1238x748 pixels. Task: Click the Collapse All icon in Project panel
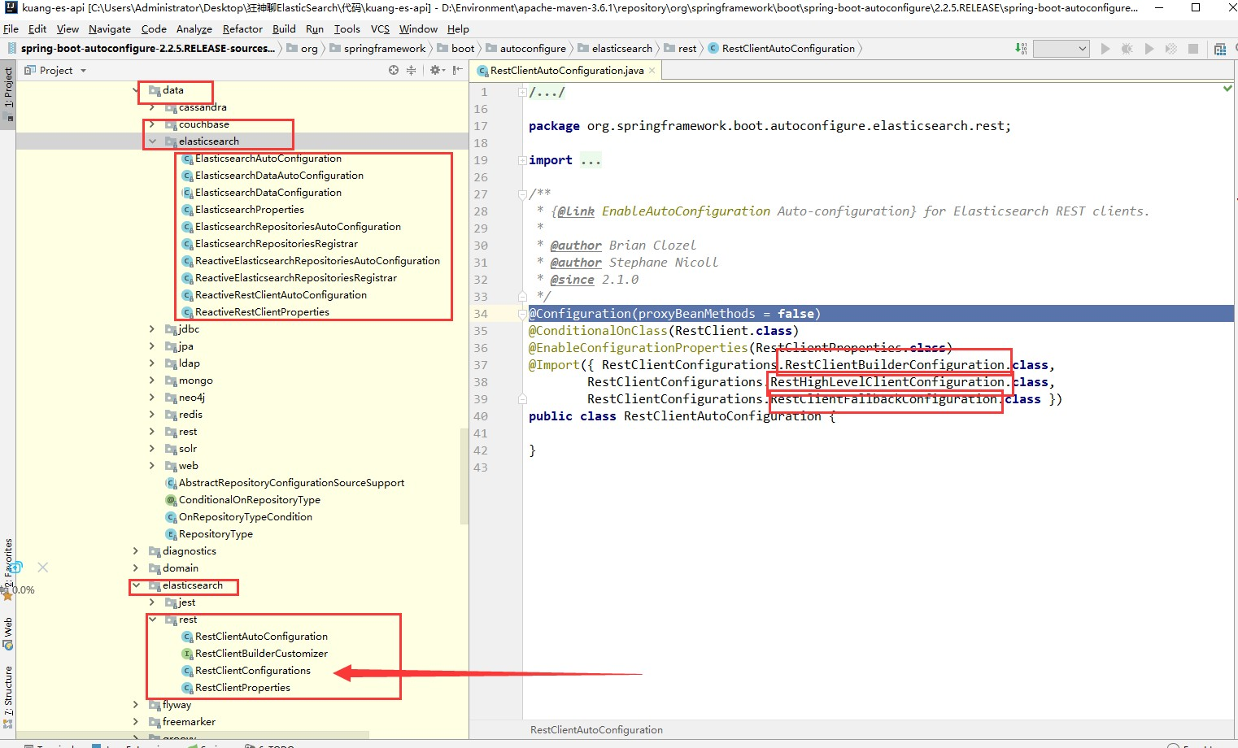(411, 71)
